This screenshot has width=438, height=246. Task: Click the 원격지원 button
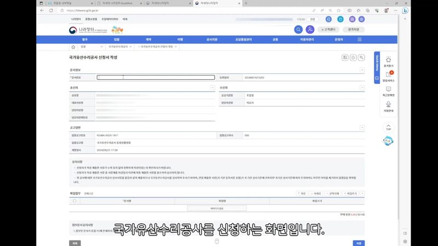pos(354,30)
